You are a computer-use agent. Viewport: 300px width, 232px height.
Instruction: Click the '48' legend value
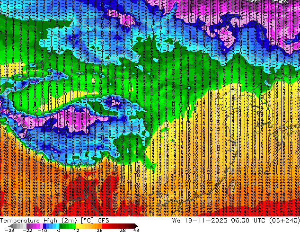pyautogui.click(x=136, y=230)
